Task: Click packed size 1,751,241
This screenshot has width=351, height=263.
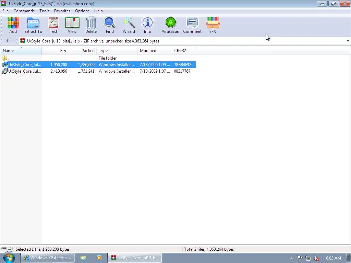Action: click(x=86, y=71)
